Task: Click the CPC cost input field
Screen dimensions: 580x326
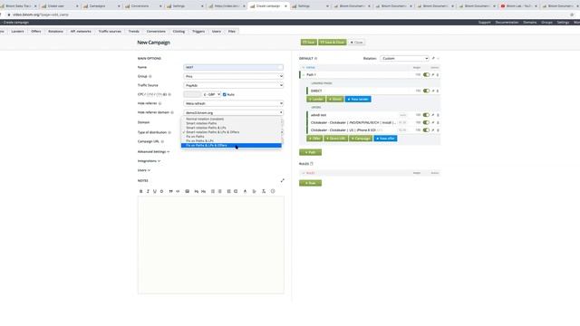Action: [192, 94]
